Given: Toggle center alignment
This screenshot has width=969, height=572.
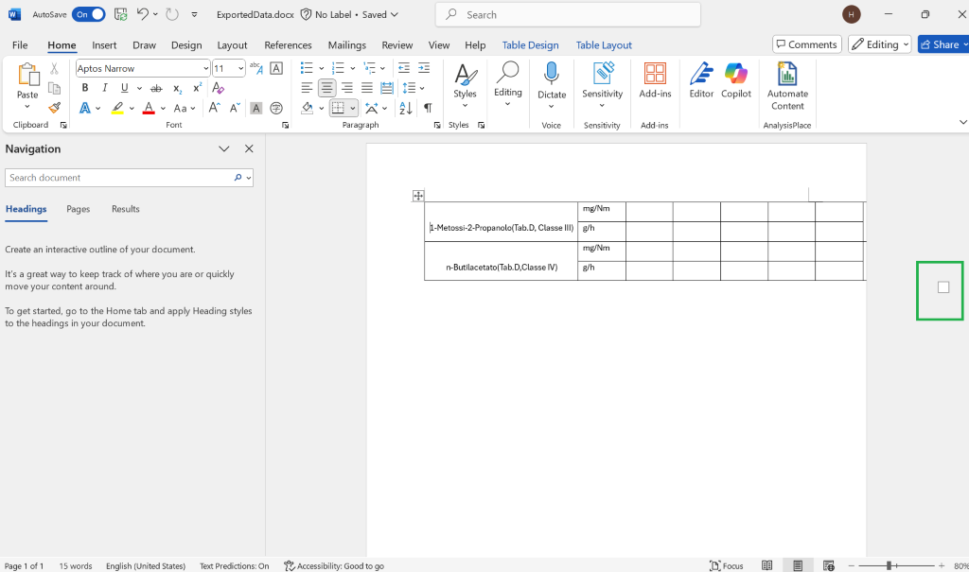Looking at the screenshot, I should point(326,88).
